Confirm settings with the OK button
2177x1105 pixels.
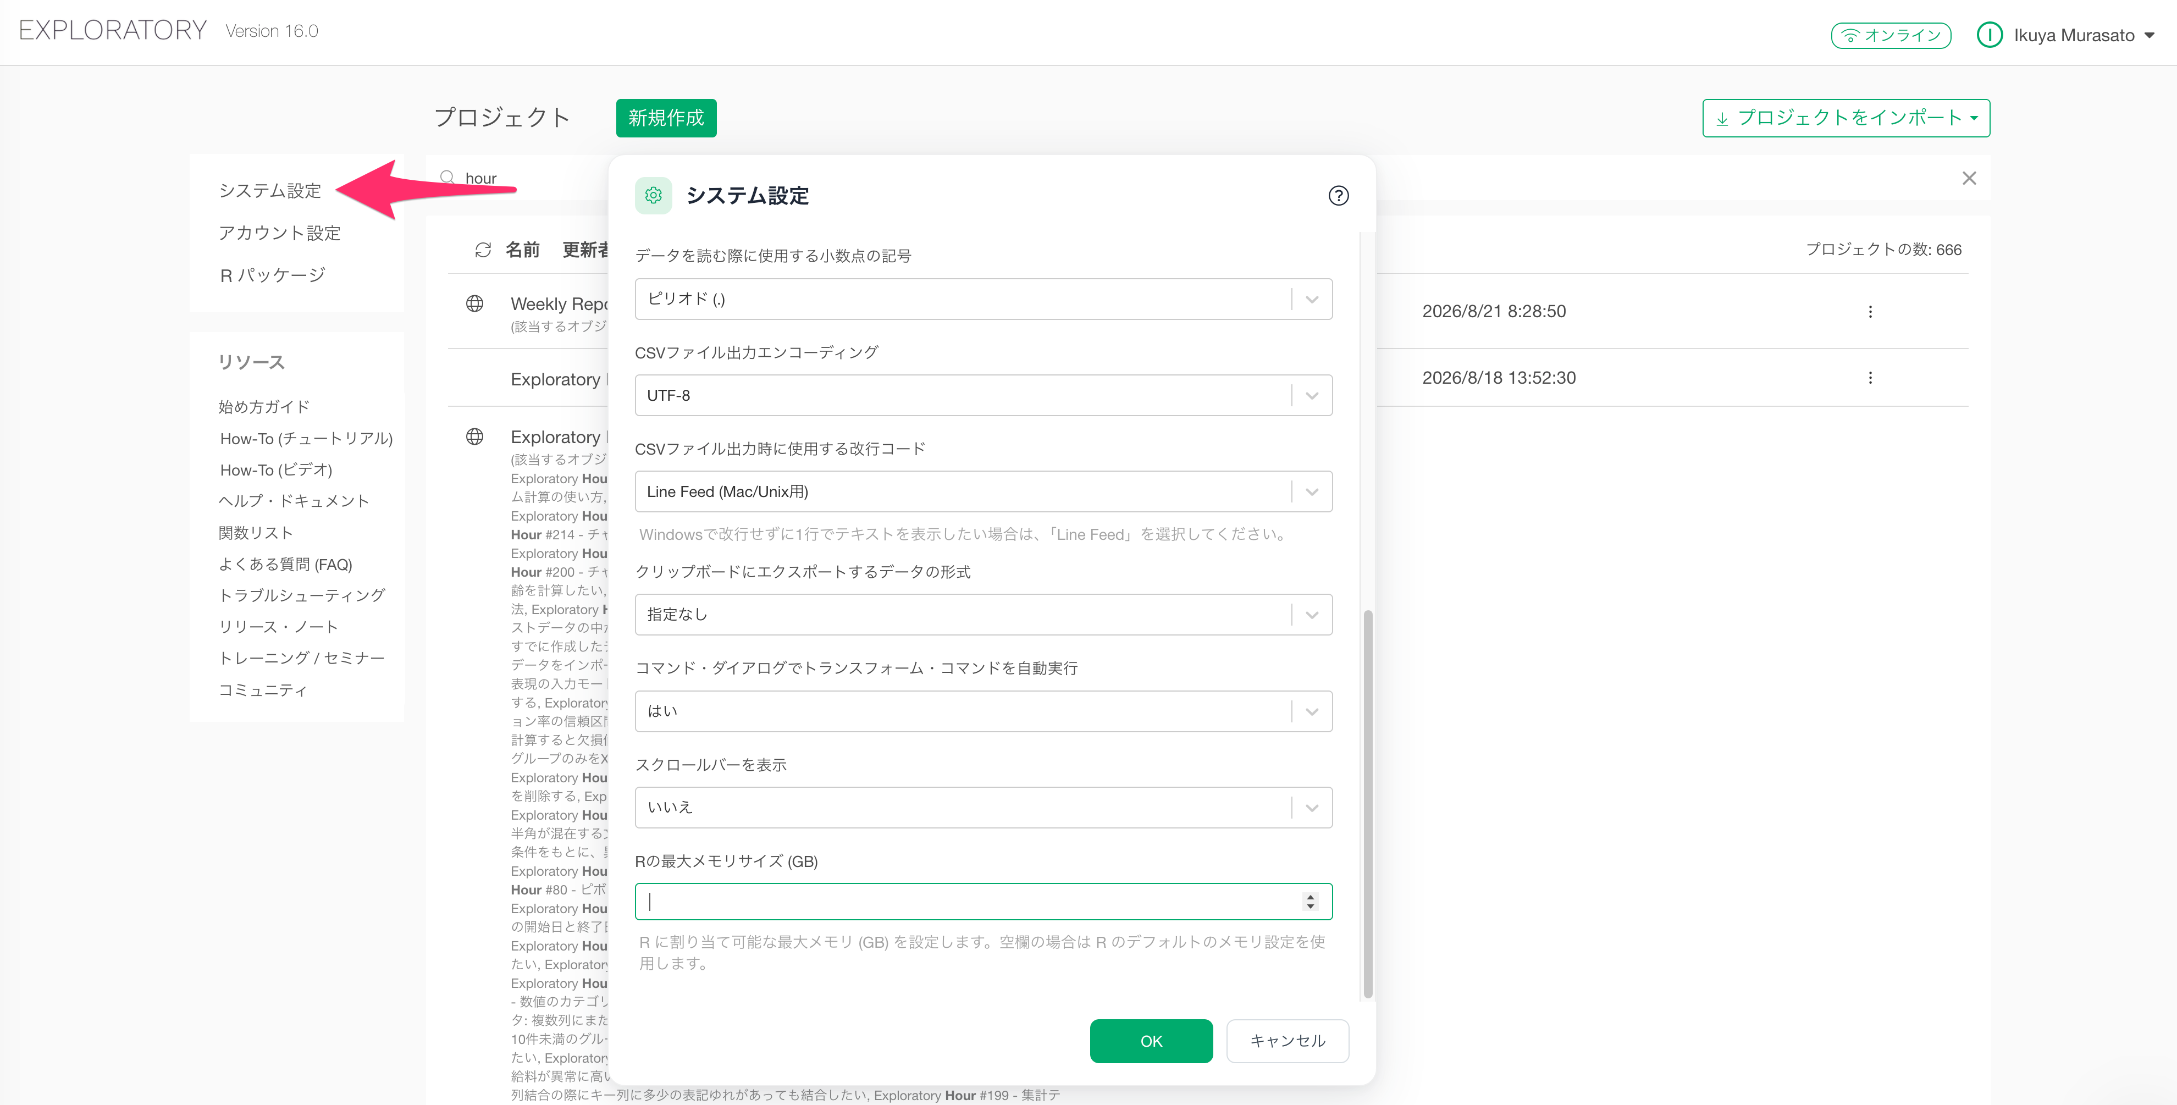pos(1151,1041)
